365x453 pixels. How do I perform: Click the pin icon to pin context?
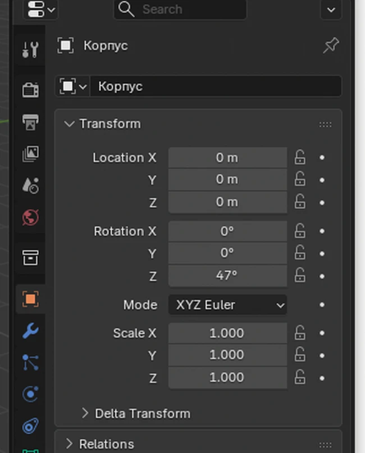[x=331, y=46]
